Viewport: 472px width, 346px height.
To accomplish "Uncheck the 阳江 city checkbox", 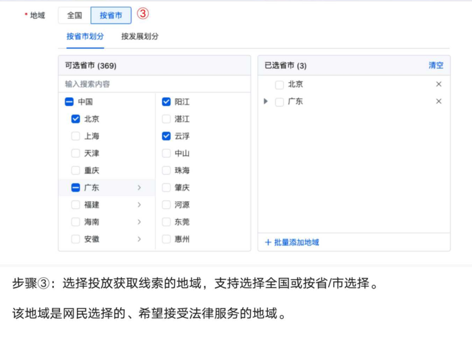I will (166, 102).
